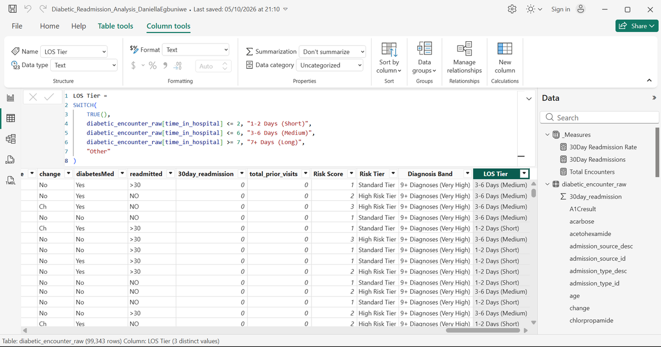The image size is (661, 347).
Task: Click the Name input field LOS Tier
Action: 74,52
